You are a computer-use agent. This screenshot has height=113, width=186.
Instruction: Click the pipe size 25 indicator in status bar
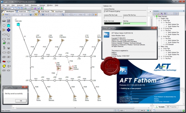click(x=143, y=111)
